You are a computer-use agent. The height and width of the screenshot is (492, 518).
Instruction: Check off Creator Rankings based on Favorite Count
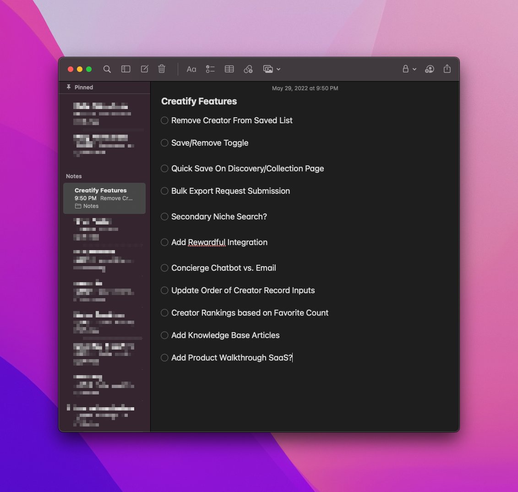point(164,313)
